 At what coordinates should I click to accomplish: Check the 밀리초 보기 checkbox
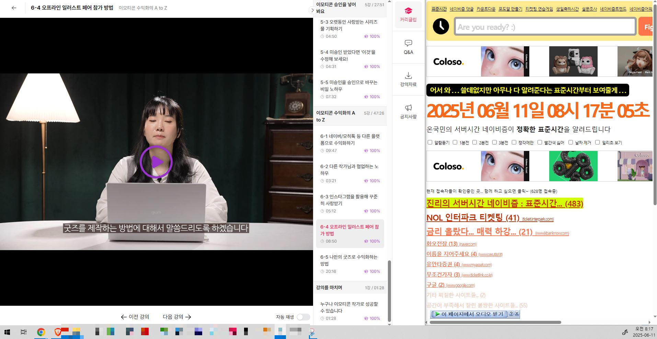coord(597,142)
